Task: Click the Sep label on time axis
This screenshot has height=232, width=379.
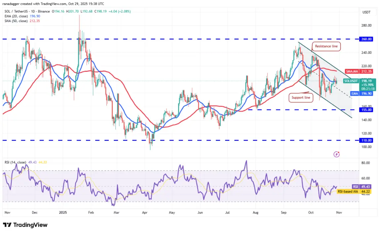Action: [284, 213]
